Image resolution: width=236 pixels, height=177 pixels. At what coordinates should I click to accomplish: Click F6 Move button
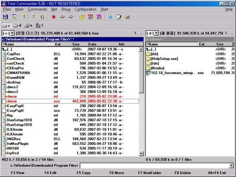[117, 173]
